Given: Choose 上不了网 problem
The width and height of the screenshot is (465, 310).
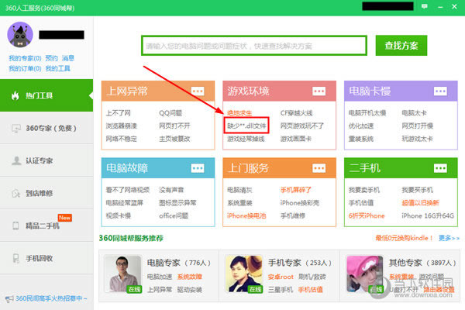Looking at the screenshot, I should 119,113.
